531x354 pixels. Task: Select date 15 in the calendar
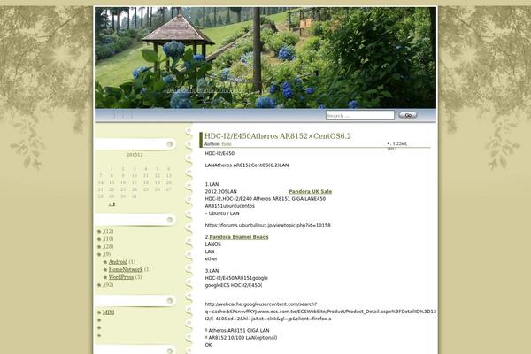[112, 182]
